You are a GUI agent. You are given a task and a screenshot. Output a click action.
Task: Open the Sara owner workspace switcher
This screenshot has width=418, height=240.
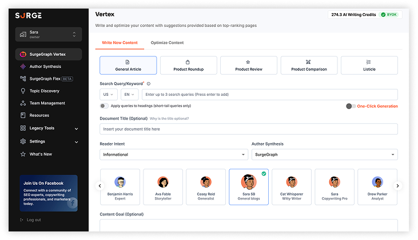tap(49, 34)
